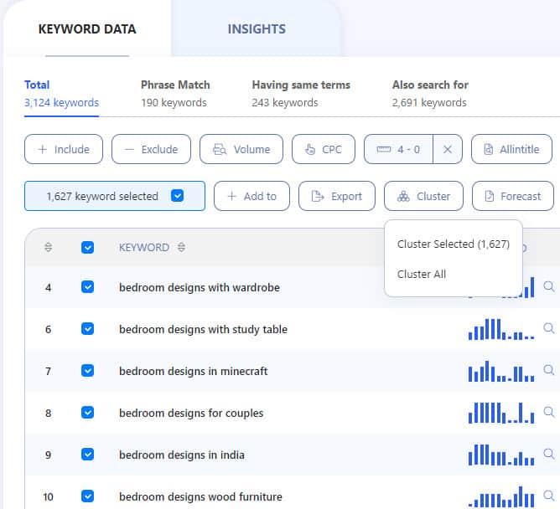Click keyword text bedroom designs with study table
This screenshot has height=509, width=560.
point(203,329)
